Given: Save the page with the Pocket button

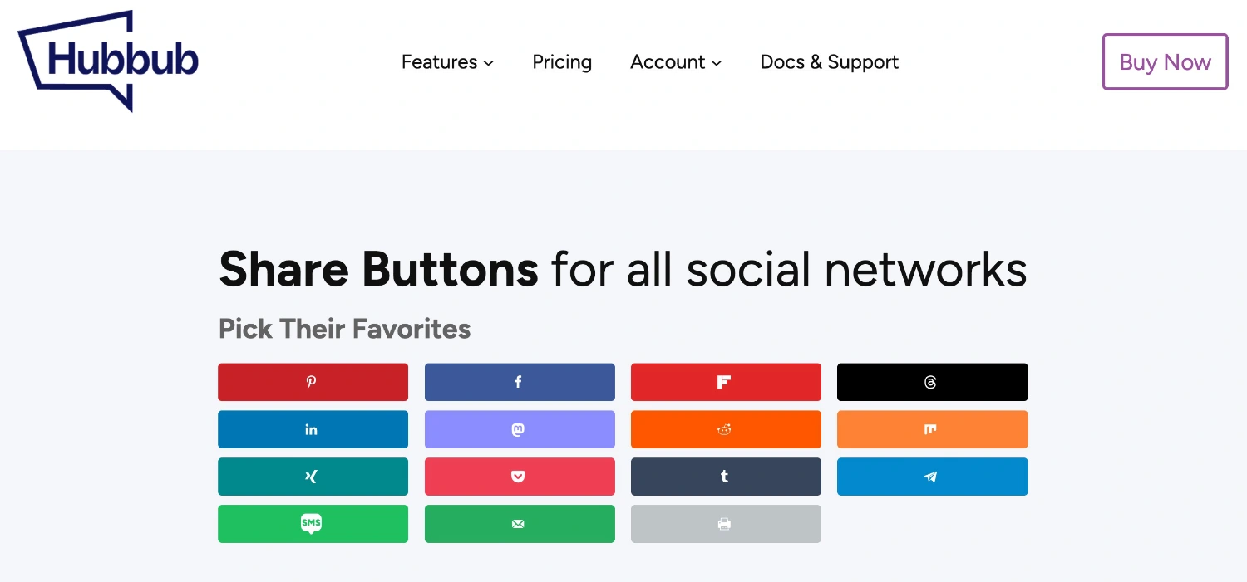Looking at the screenshot, I should 520,477.
